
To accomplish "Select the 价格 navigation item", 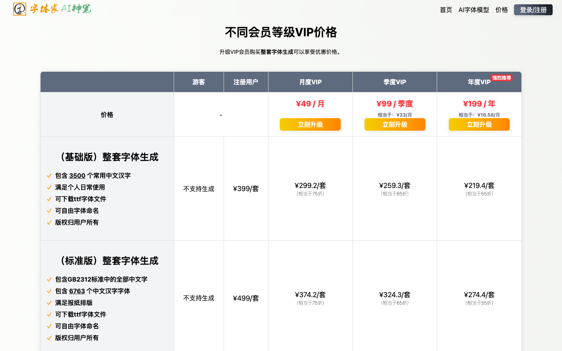I will [502, 10].
